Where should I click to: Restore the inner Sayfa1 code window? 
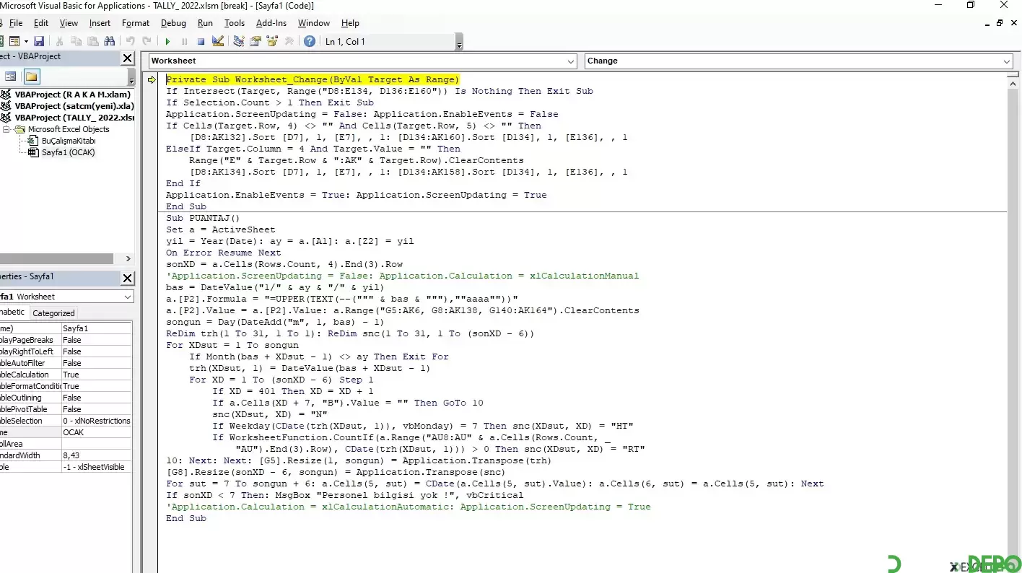click(1000, 23)
